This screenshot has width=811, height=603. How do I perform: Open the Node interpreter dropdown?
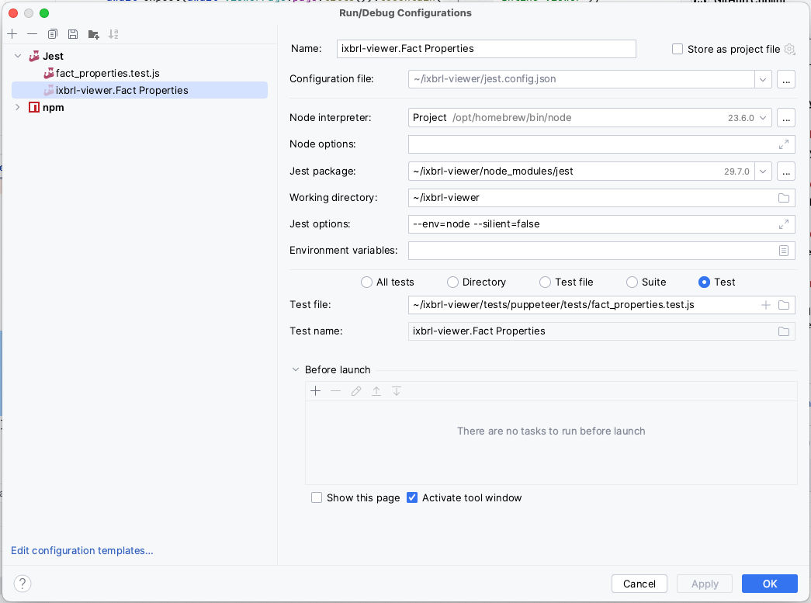pos(763,118)
